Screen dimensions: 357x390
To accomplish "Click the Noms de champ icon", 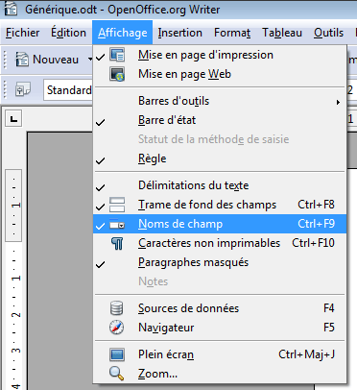I will (117, 225).
